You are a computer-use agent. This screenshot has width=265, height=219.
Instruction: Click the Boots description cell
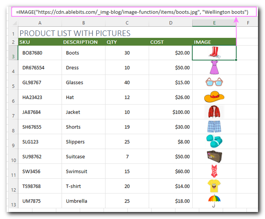(x=83, y=53)
